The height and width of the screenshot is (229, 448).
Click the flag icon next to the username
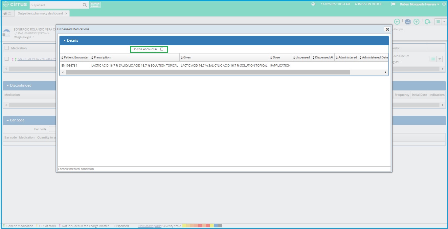(393, 4)
